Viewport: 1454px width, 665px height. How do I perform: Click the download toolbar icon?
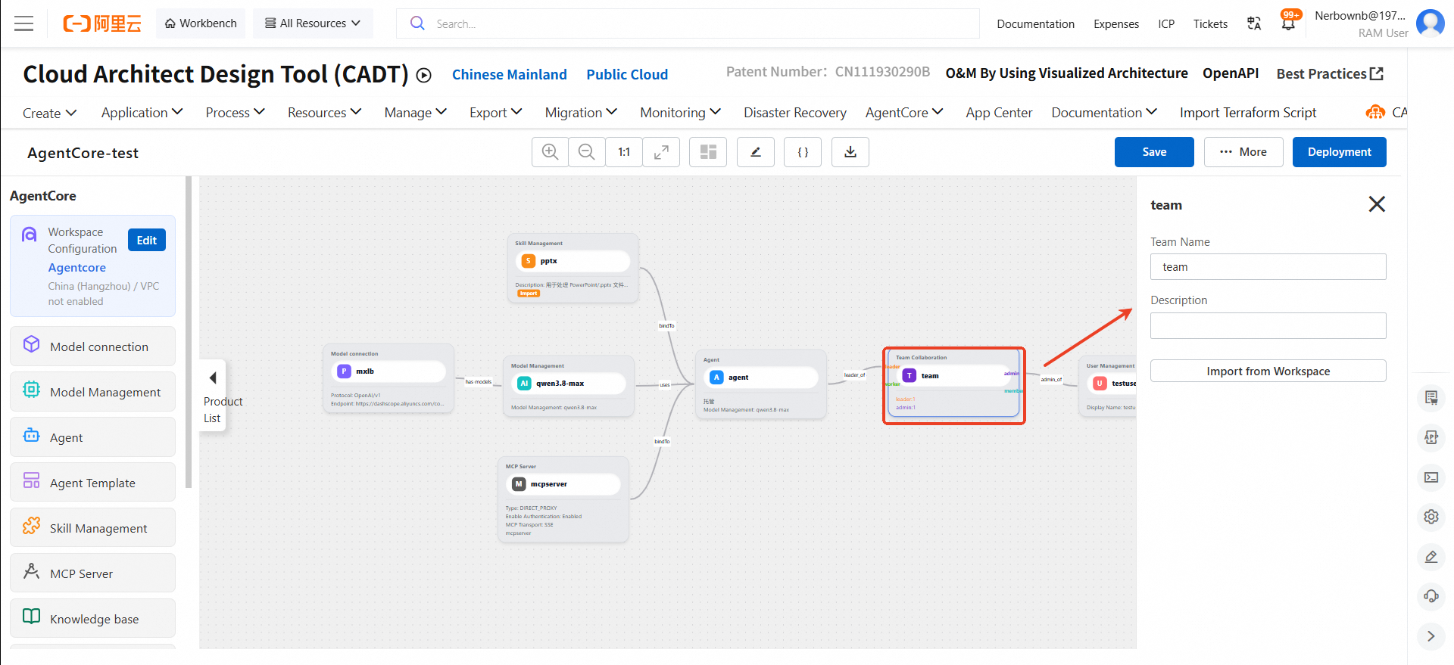[x=850, y=152]
